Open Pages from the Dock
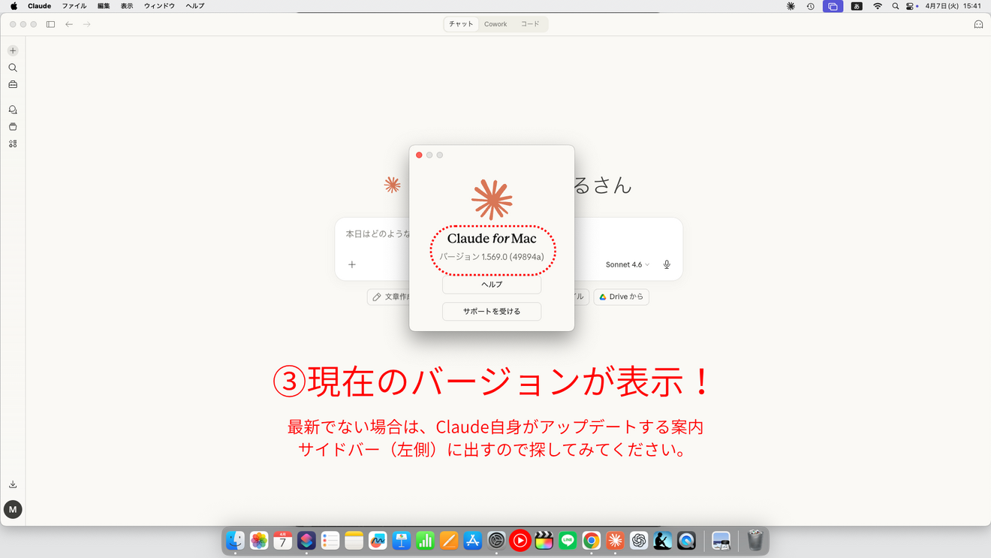 pos(449,540)
